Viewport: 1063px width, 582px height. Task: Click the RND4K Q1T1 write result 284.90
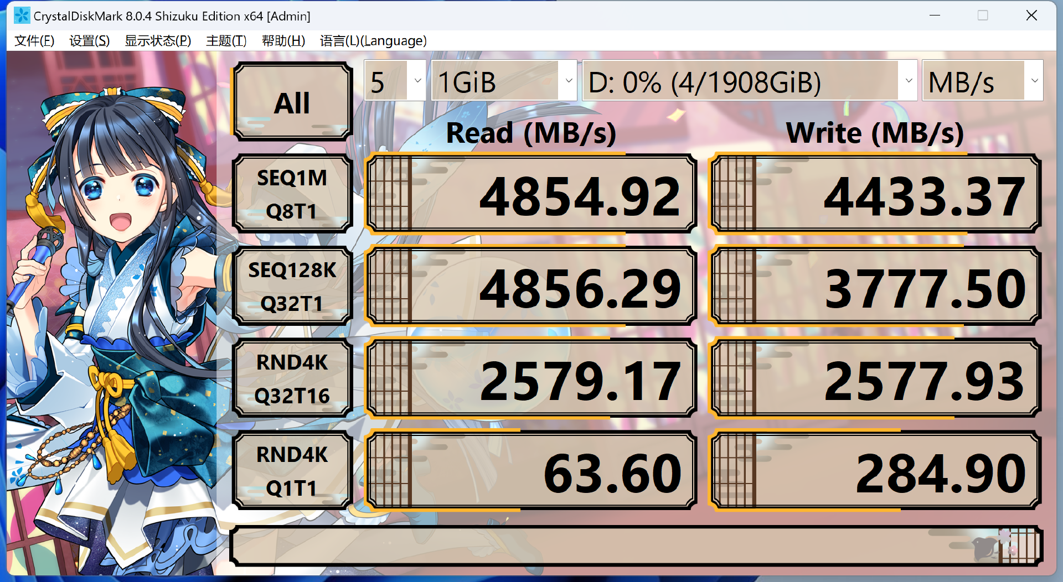point(875,471)
